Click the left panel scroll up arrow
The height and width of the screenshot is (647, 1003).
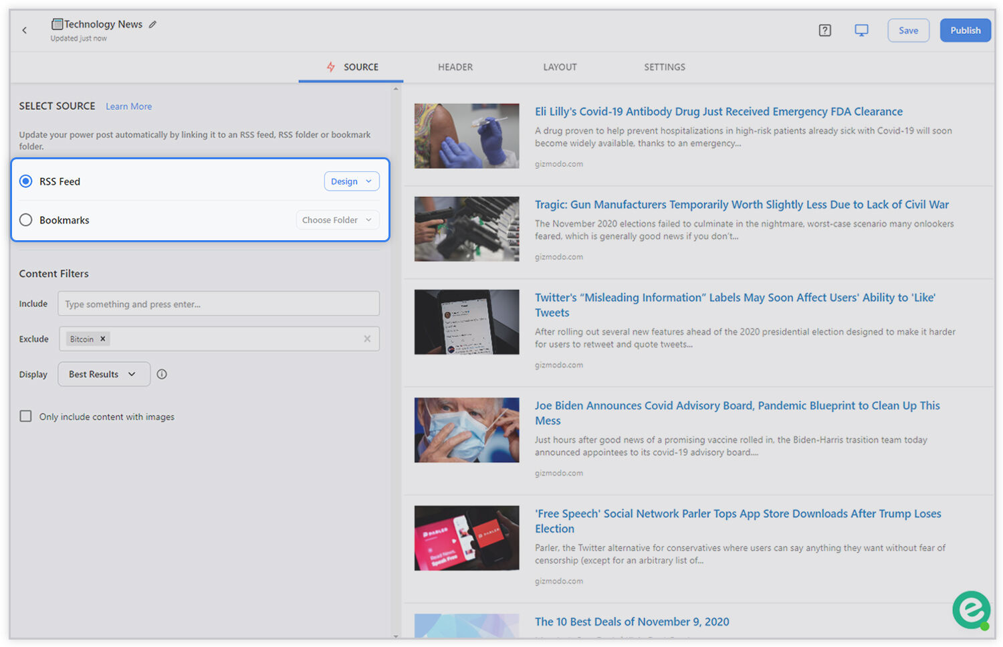point(396,88)
